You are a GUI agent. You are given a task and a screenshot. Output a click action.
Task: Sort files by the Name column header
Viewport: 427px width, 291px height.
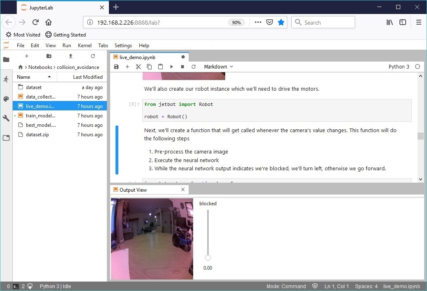(x=23, y=77)
